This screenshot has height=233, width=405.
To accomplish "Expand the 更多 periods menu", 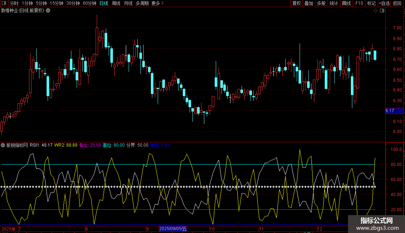I will click(157, 3).
